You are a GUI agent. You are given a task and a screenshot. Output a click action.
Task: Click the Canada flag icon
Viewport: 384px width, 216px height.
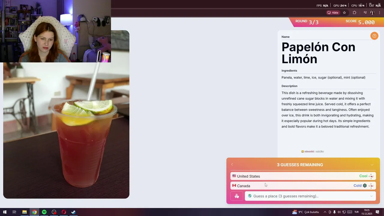pos(234,186)
